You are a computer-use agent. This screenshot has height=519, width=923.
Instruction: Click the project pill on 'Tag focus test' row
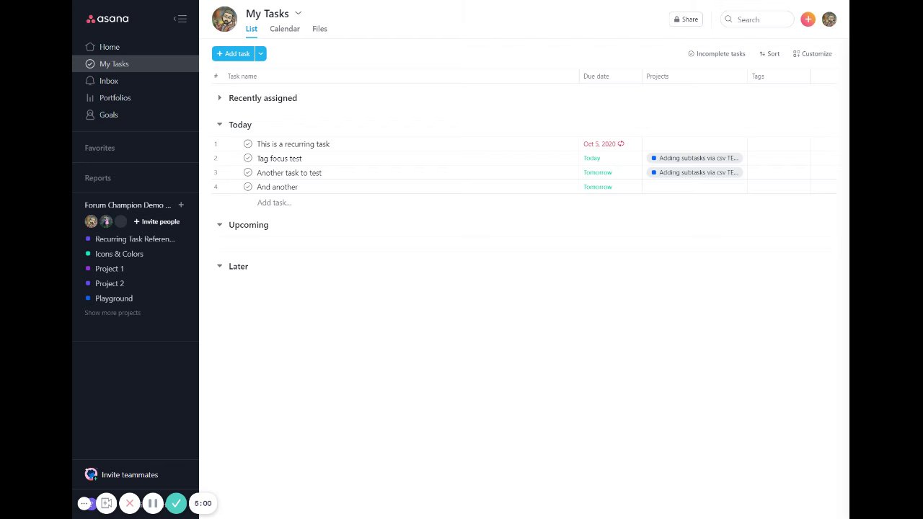coord(694,158)
